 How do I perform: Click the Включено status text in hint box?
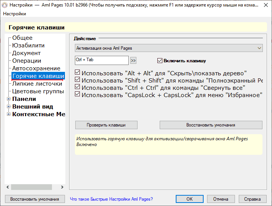87,144
